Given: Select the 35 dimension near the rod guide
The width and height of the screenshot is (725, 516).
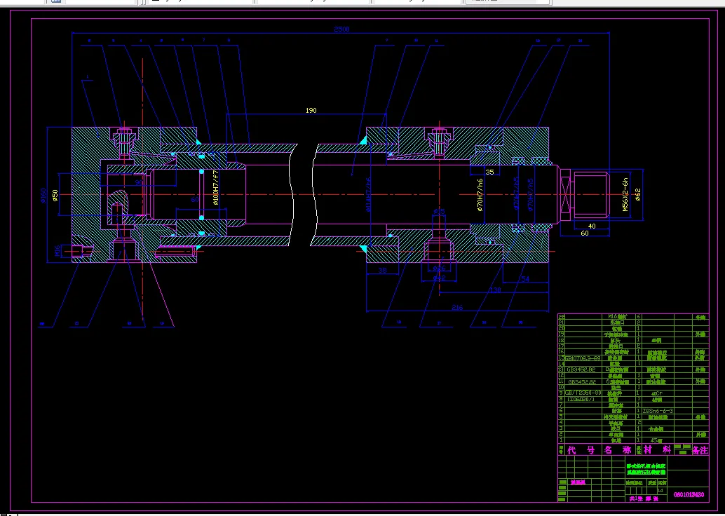Looking at the screenshot, I should click(x=489, y=172).
